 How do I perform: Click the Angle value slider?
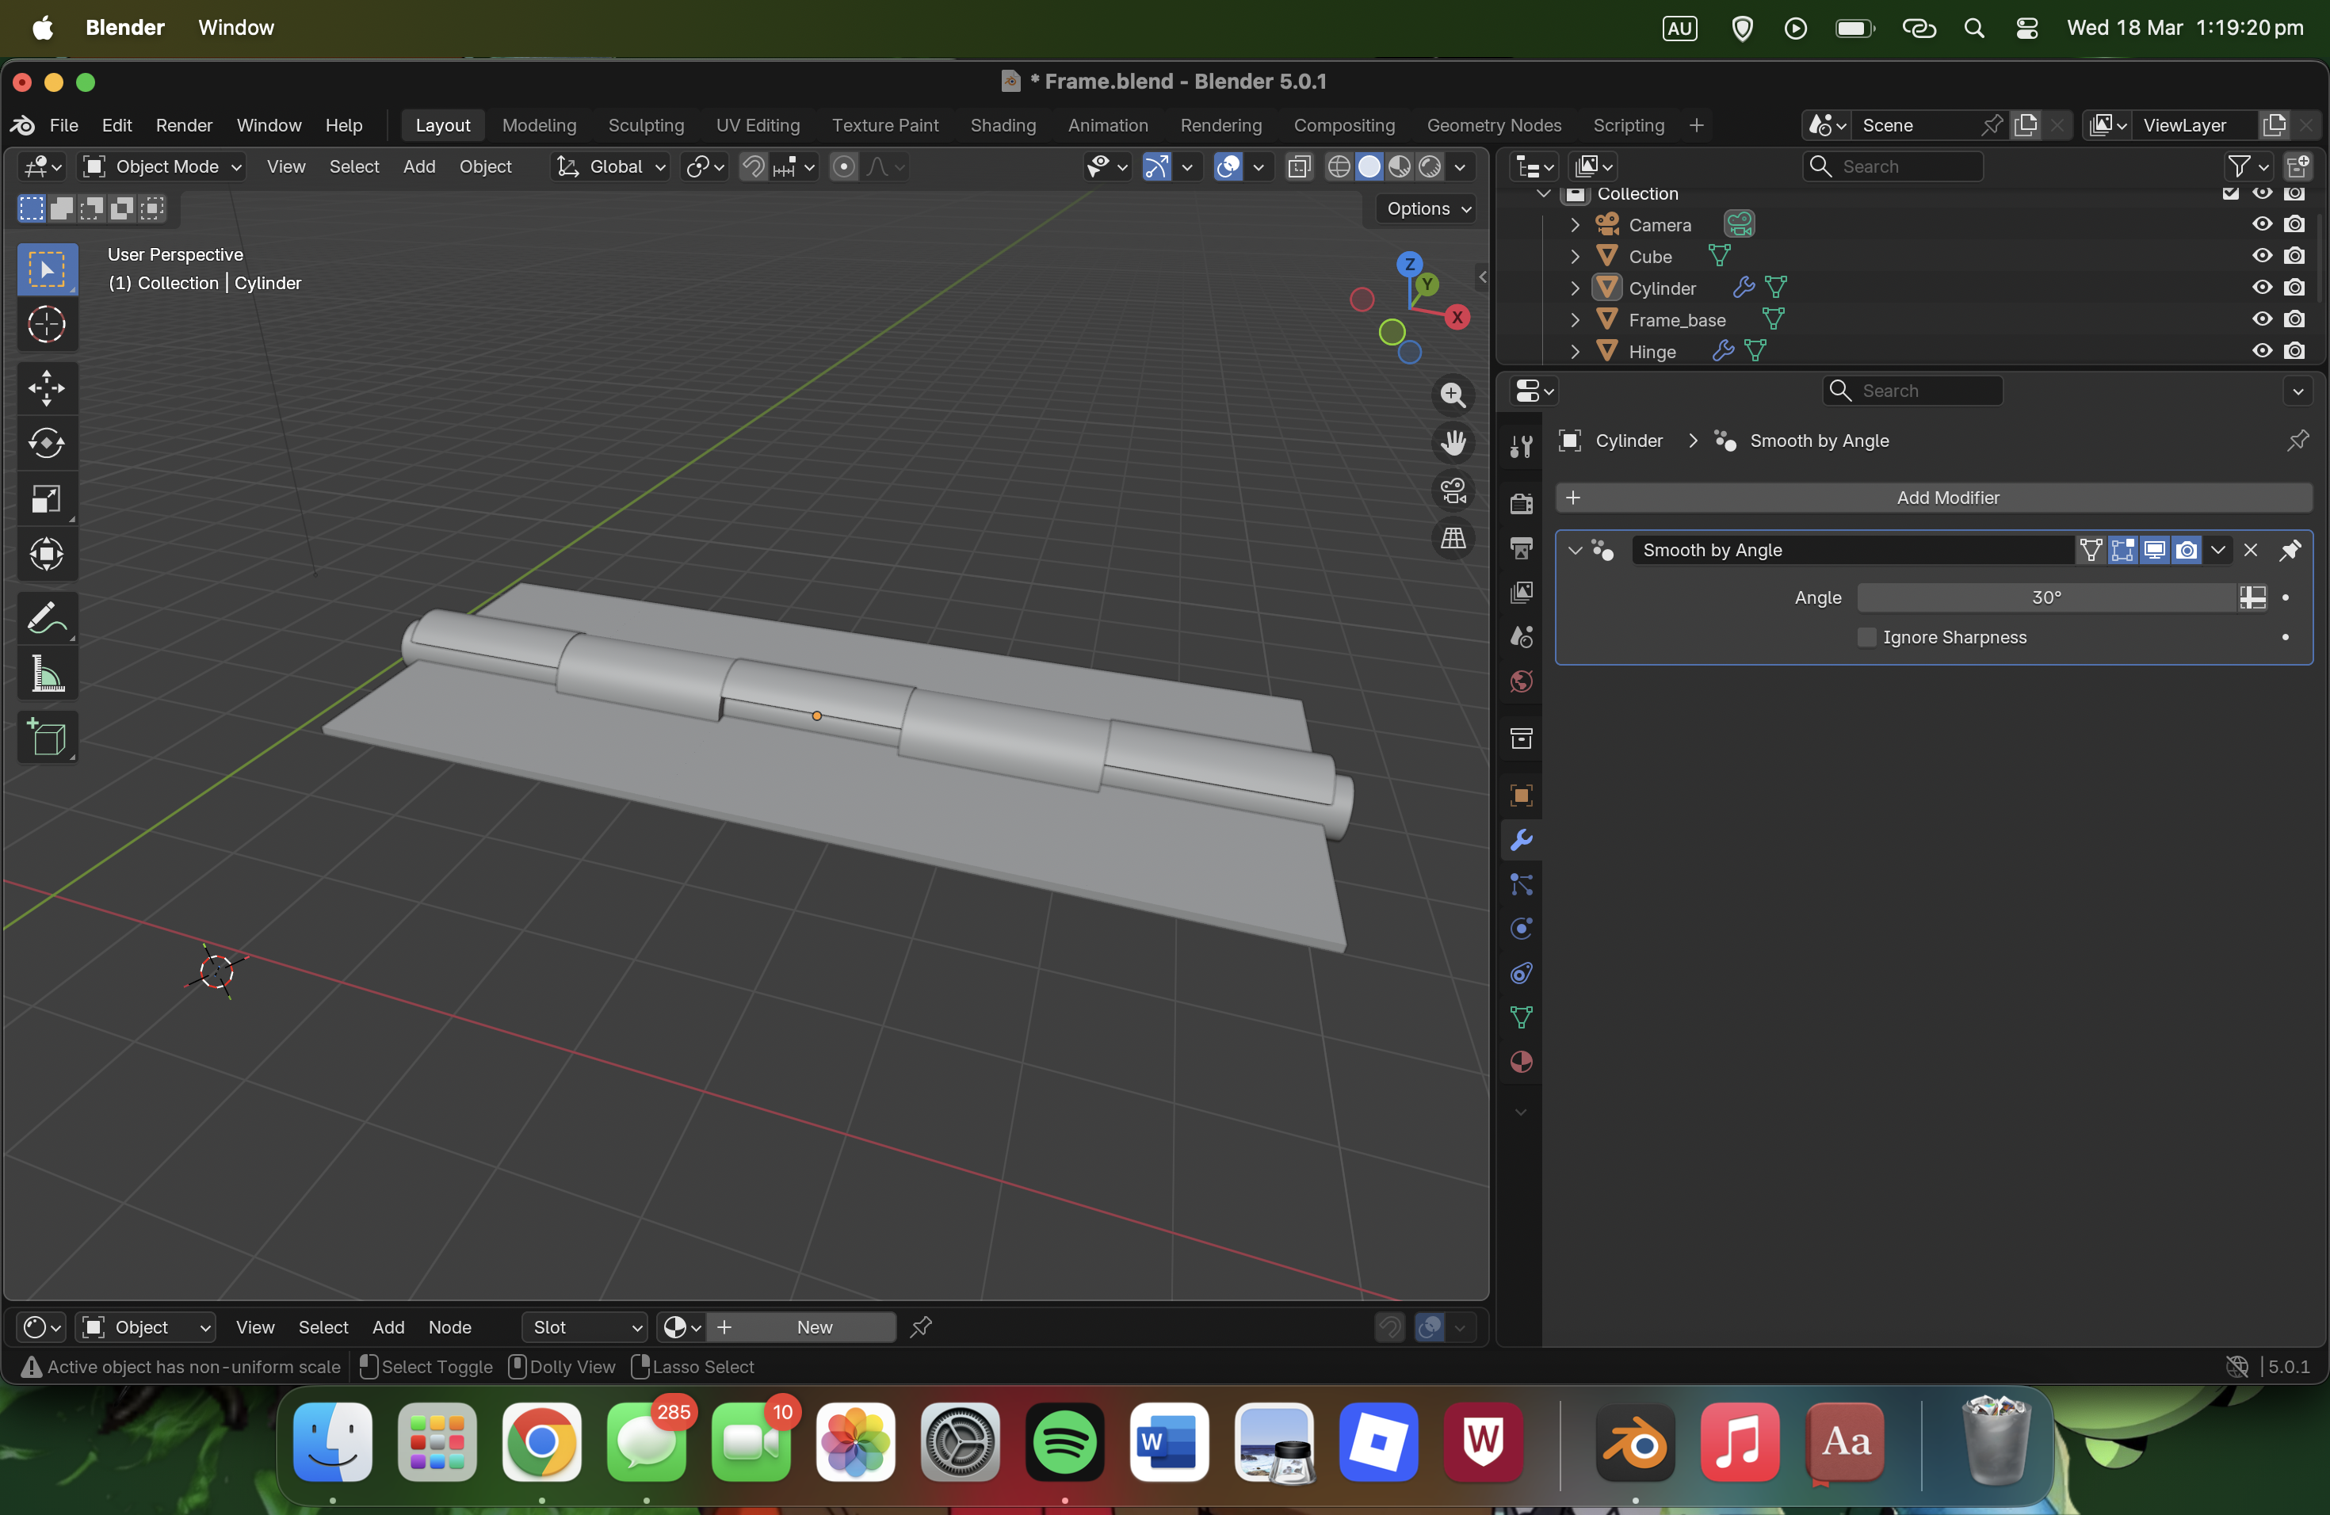click(2046, 597)
